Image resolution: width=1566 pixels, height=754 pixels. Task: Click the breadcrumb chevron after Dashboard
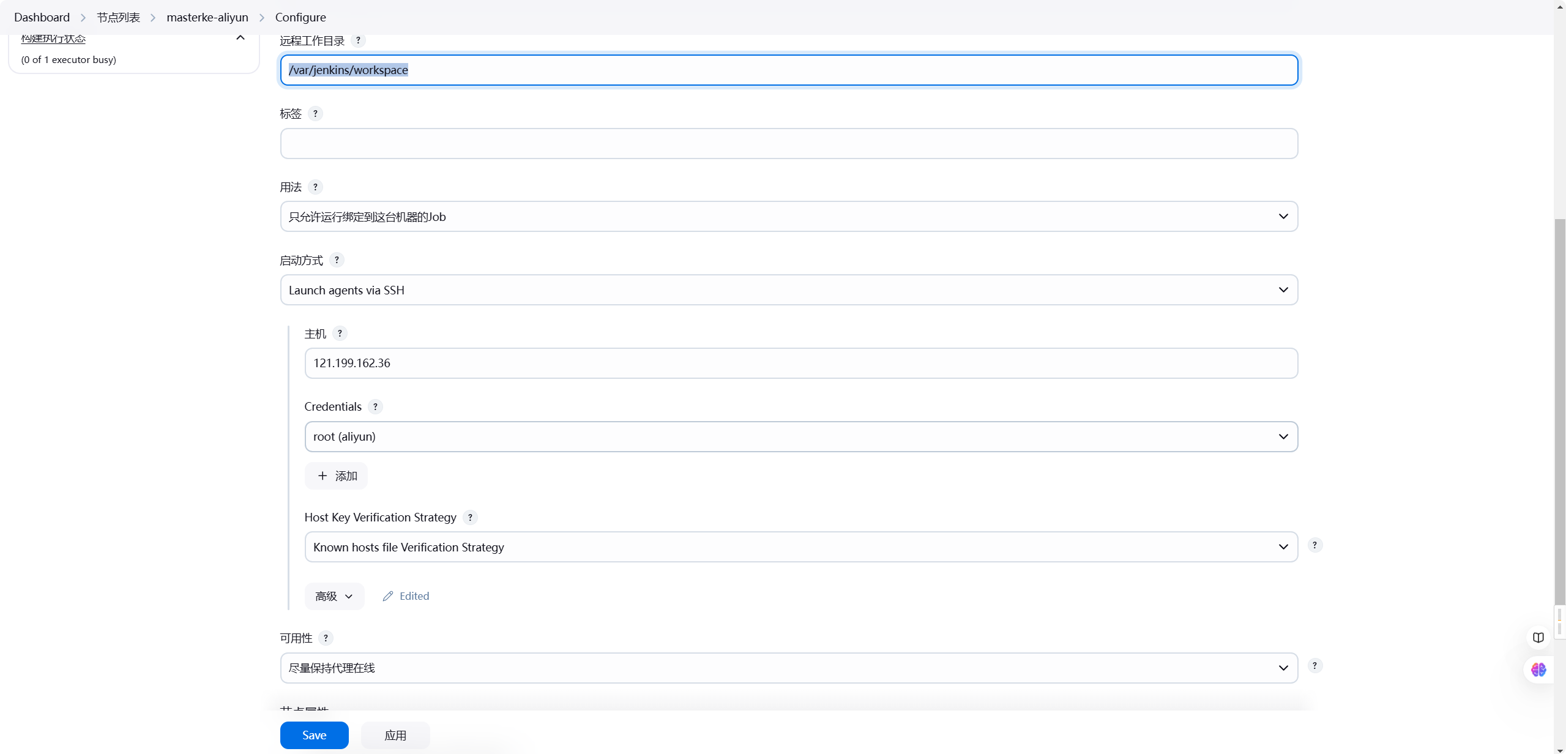coord(83,18)
